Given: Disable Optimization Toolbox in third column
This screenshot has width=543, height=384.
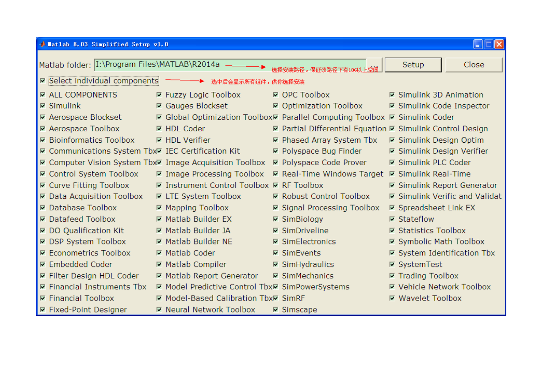Looking at the screenshot, I should pyautogui.click(x=276, y=106).
